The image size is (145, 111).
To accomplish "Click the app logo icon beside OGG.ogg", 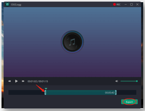I will pyautogui.click(x=7, y=4).
